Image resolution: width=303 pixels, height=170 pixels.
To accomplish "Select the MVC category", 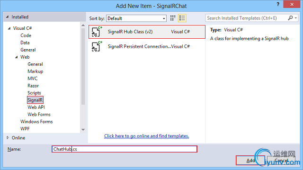I will (33, 78).
